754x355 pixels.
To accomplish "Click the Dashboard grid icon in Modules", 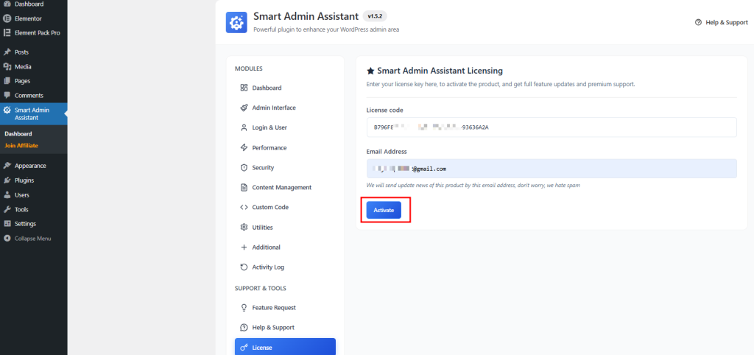I will 244,88.
